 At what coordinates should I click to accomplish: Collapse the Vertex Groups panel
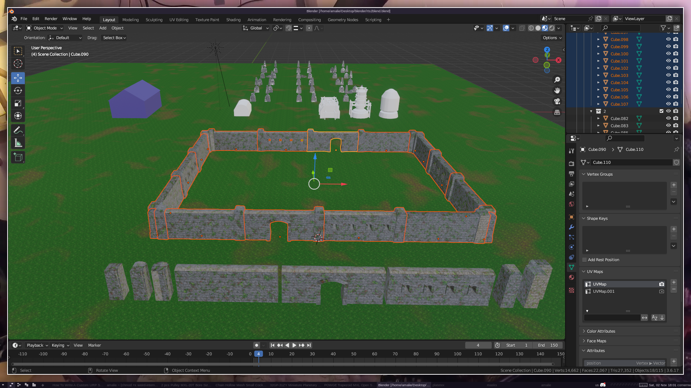[599, 174]
